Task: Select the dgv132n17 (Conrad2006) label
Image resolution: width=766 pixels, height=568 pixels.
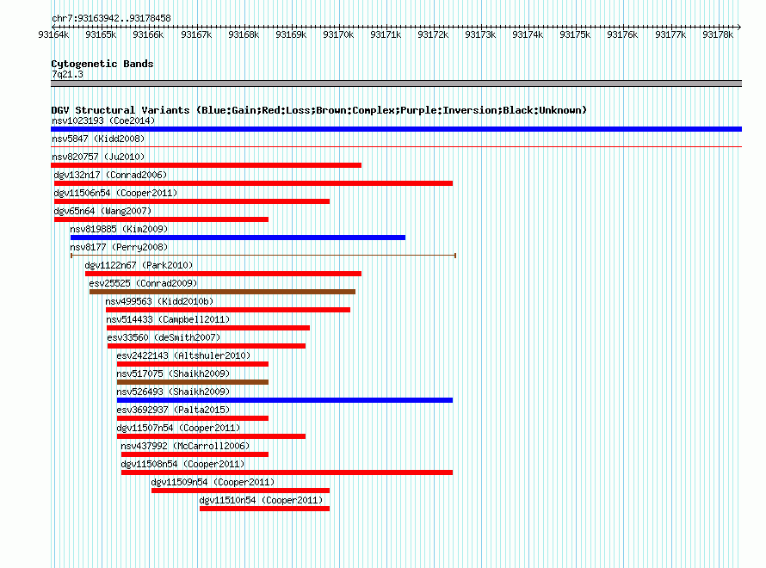Action: pyautogui.click(x=110, y=175)
